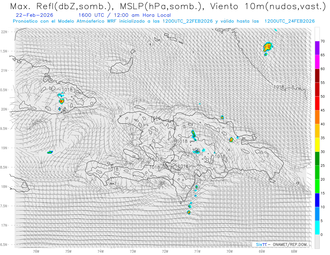The width and height of the screenshot is (330, 255).
Task: Click the '17N' latitude label
Action: 4,225
